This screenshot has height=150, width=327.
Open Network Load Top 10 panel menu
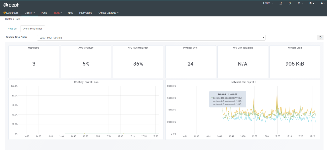(243, 82)
